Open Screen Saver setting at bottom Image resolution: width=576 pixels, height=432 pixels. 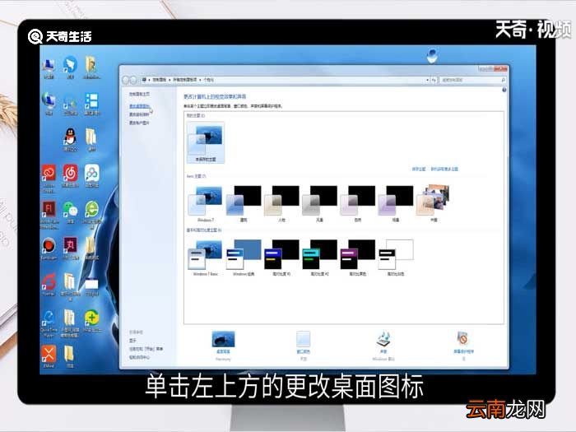click(463, 346)
